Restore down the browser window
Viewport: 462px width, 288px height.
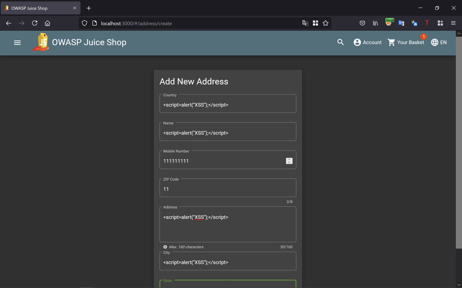[437, 8]
